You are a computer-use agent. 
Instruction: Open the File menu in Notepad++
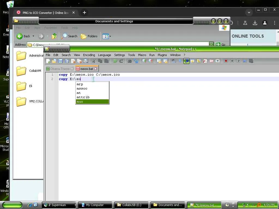pos(48,55)
